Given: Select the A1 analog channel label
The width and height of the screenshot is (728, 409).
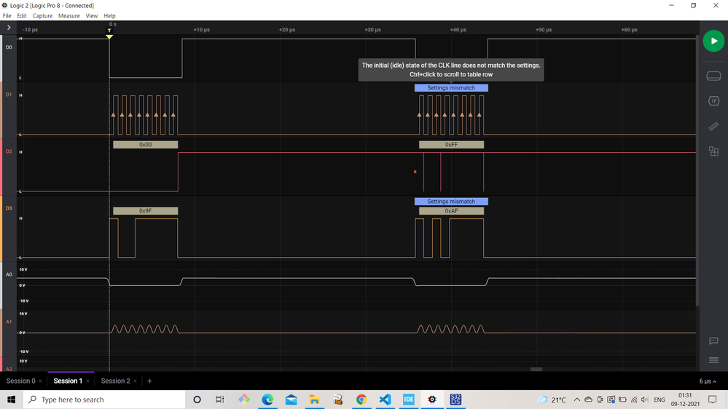Looking at the screenshot, I should tap(9, 322).
